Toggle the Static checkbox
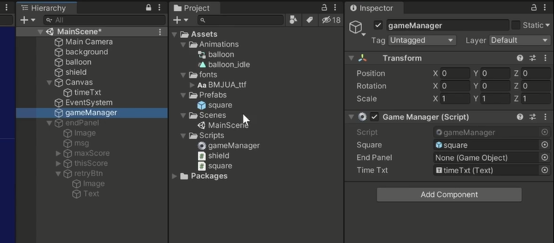554x243 pixels. (516, 25)
